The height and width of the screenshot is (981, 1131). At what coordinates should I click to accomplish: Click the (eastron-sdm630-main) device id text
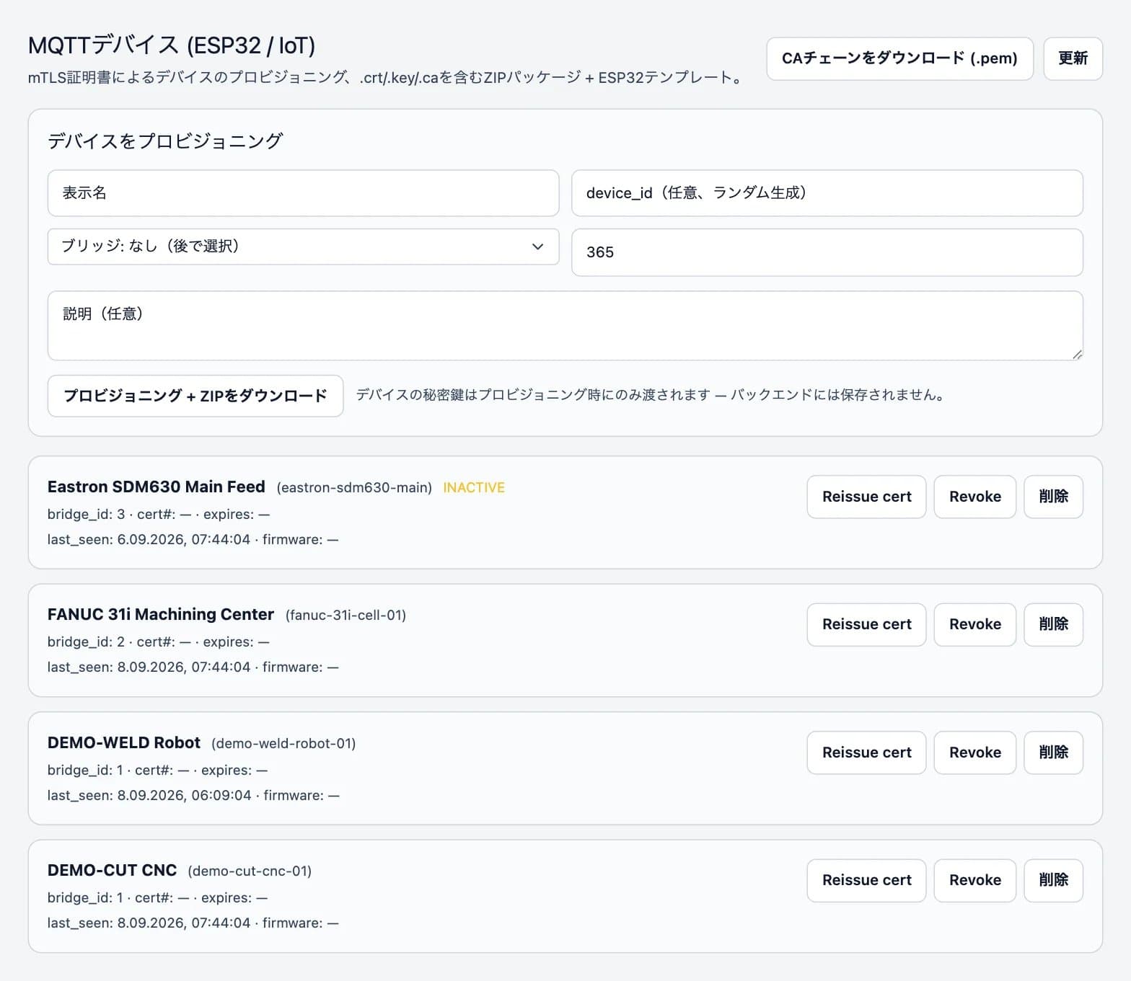pyautogui.click(x=354, y=488)
